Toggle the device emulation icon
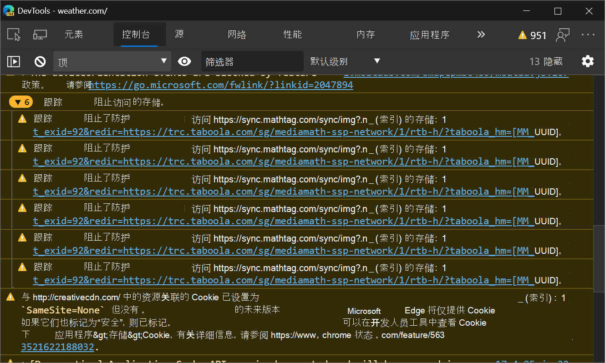This screenshot has height=363, width=605. pos(40,35)
